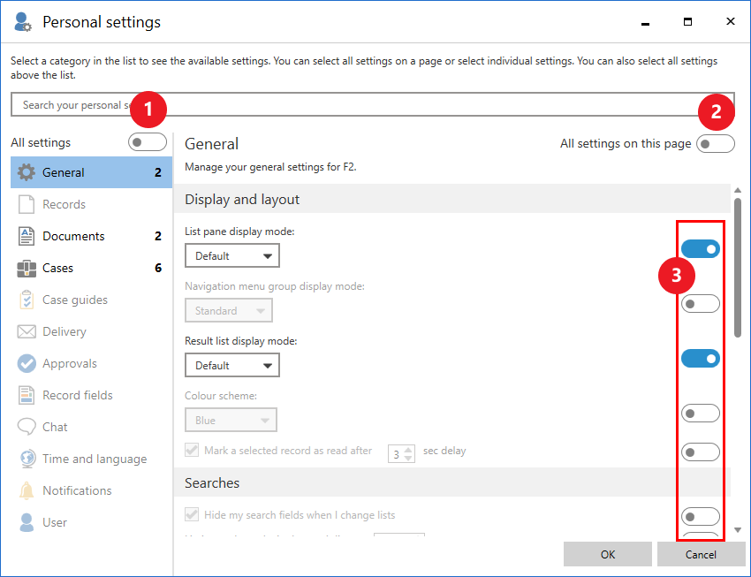Select the Record fields category
This screenshot has height=577, width=751.
click(x=78, y=395)
